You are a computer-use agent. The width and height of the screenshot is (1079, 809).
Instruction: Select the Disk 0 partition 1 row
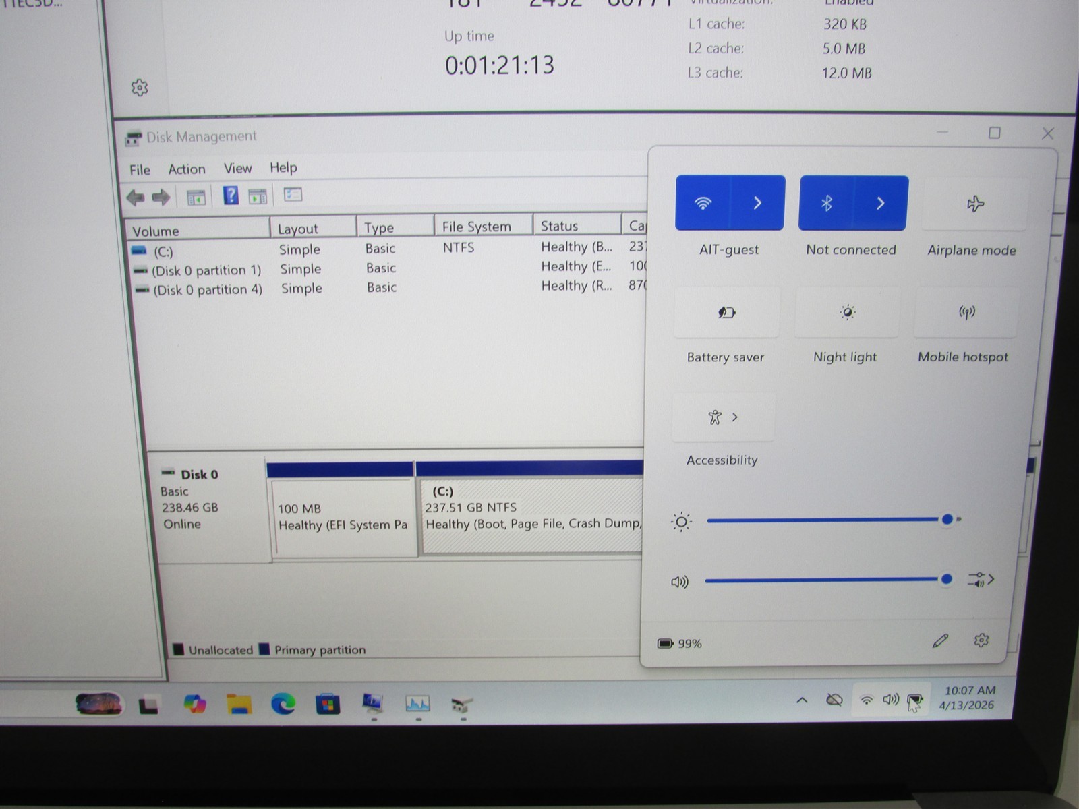pos(388,268)
